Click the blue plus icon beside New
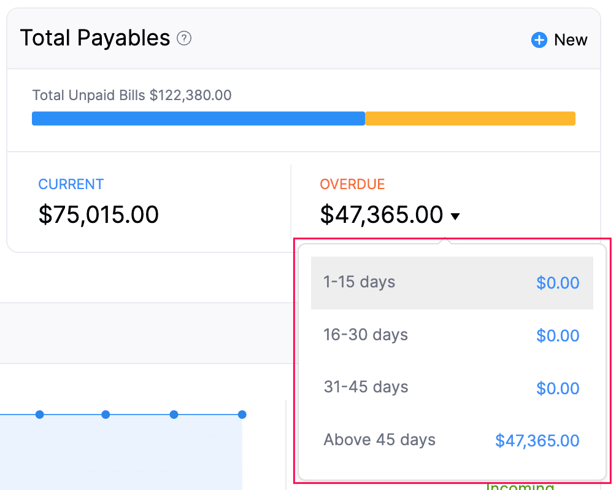The image size is (616, 490). (x=538, y=39)
